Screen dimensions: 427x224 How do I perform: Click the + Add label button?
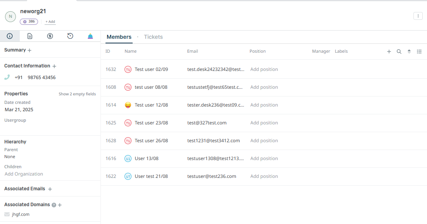coord(50,22)
